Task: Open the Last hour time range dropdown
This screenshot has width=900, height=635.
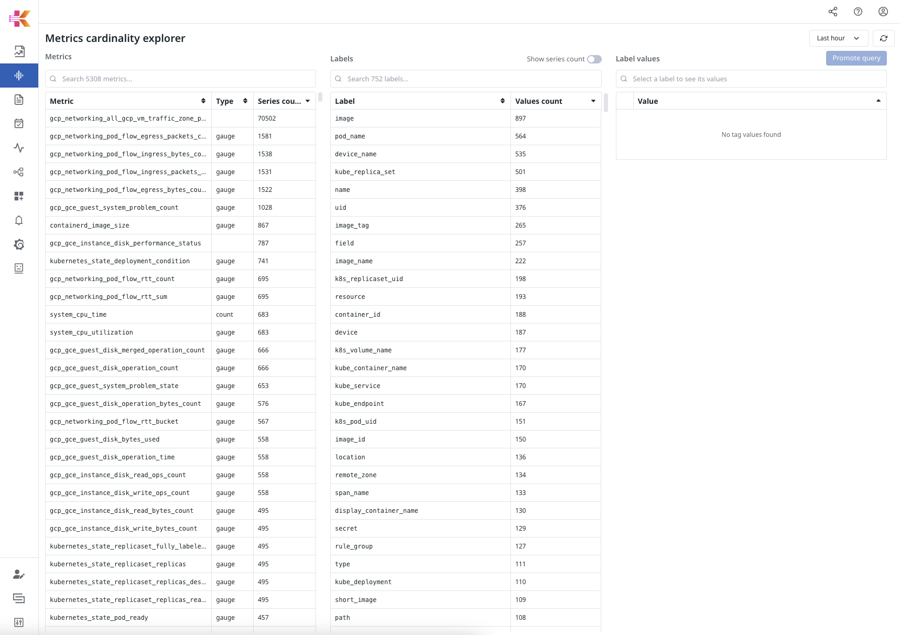Action: (838, 38)
